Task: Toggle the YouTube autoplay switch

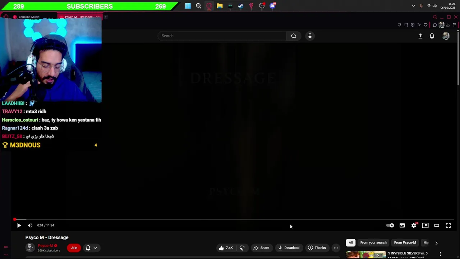Action: 390,226
